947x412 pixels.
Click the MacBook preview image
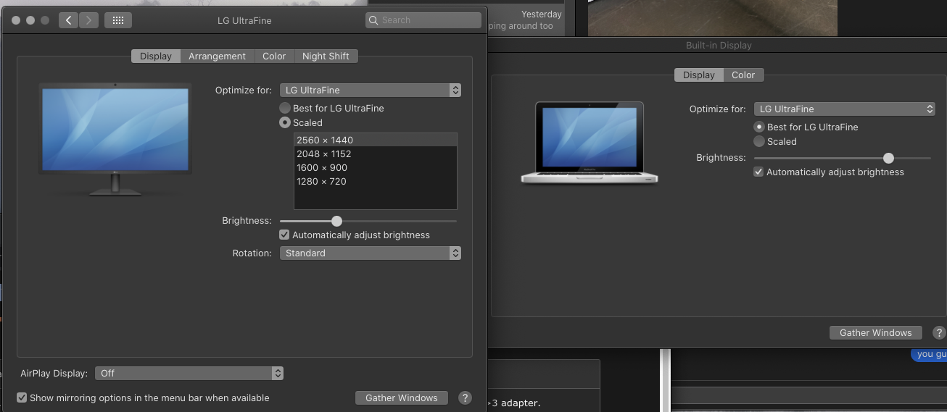pos(590,143)
